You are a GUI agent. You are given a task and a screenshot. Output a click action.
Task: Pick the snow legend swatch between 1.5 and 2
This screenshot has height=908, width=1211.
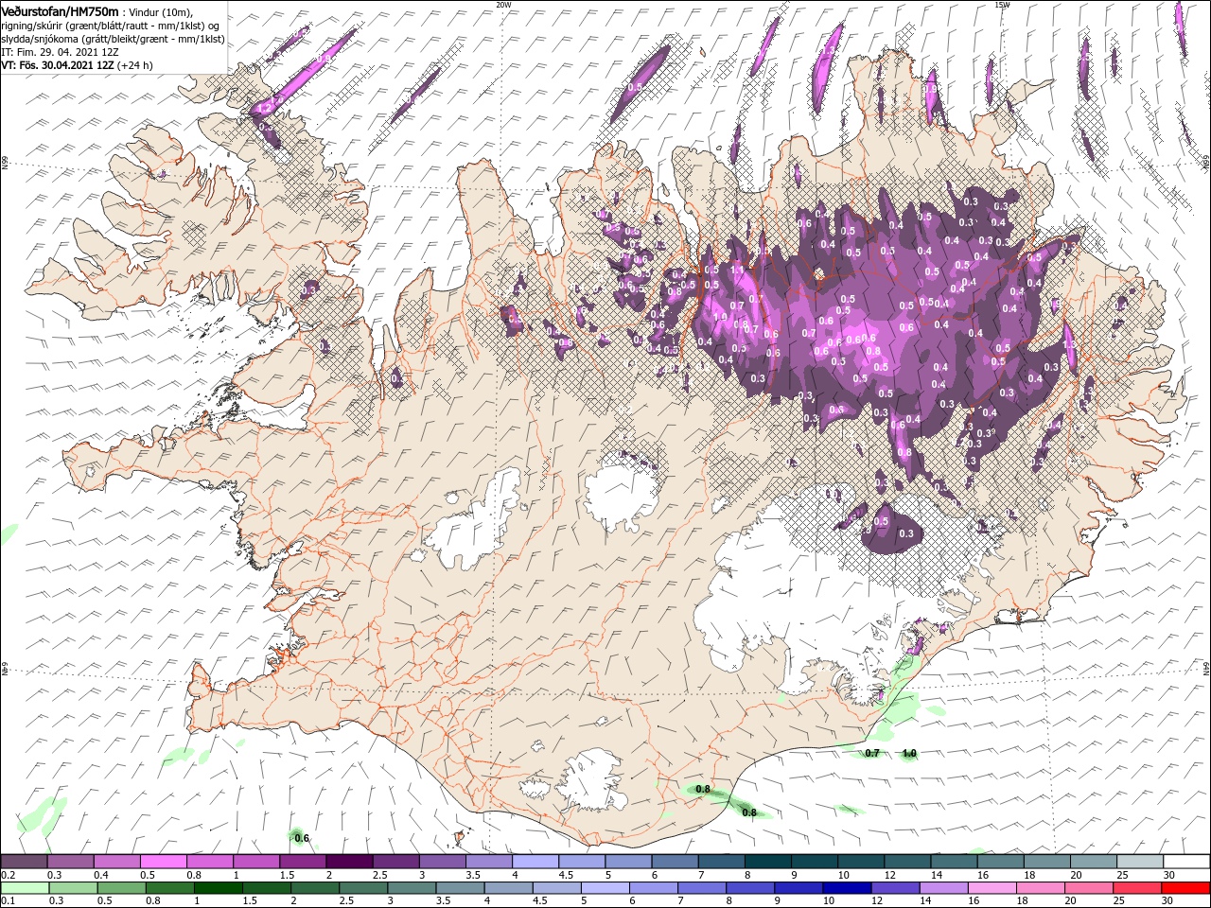(x=302, y=862)
